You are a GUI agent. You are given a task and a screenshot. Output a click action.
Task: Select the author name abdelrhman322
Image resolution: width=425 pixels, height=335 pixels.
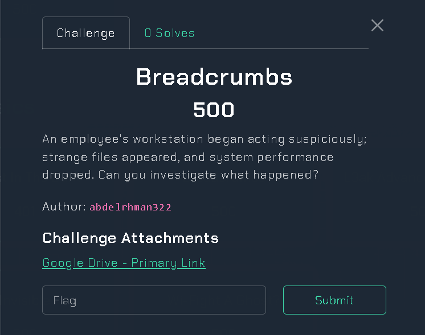[x=130, y=207]
